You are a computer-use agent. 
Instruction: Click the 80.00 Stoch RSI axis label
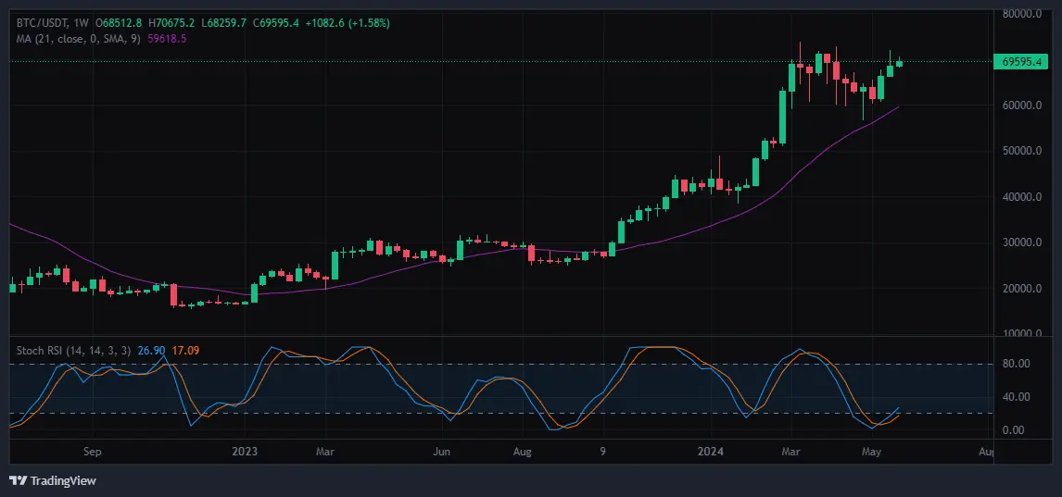1017,364
